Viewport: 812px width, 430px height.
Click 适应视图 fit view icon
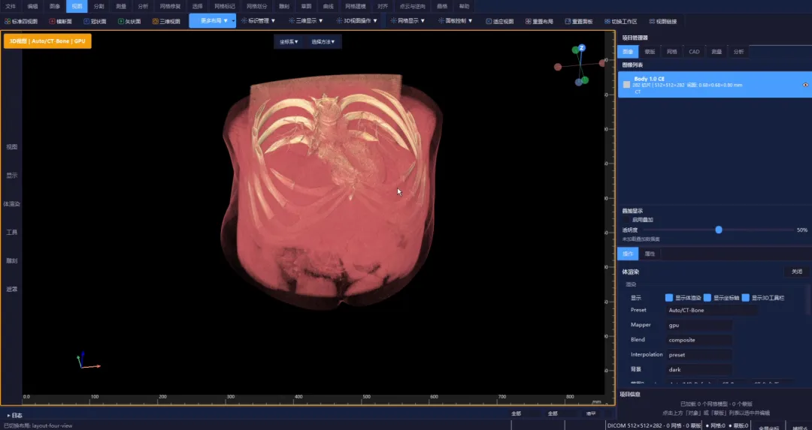click(489, 21)
